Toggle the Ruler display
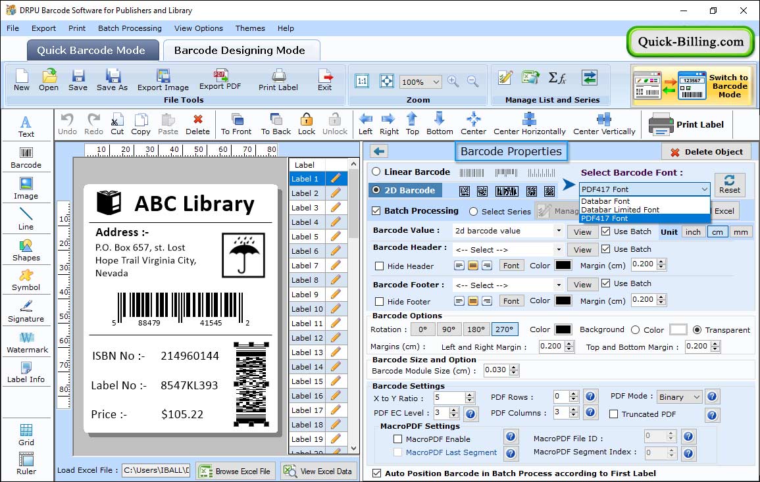The width and height of the screenshot is (760, 482). tap(26, 464)
